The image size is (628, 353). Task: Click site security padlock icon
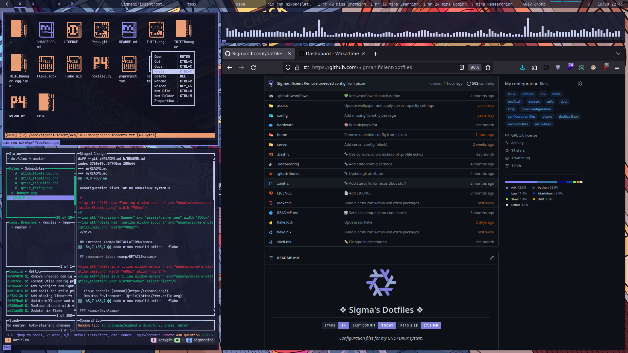(x=297, y=67)
